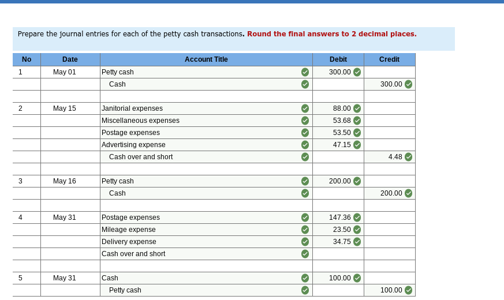This screenshot has width=504, height=300.
Task: Select the 147.36 debit amount
Action: point(339,217)
